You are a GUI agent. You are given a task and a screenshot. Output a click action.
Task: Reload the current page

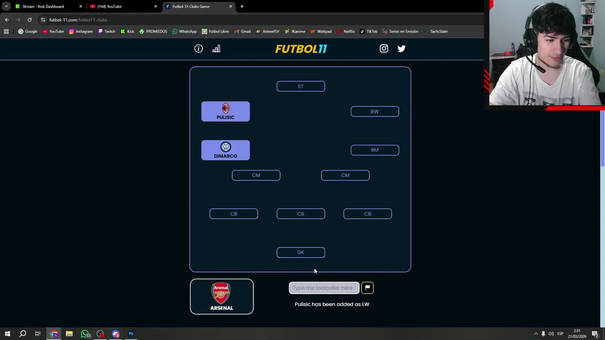(29, 20)
